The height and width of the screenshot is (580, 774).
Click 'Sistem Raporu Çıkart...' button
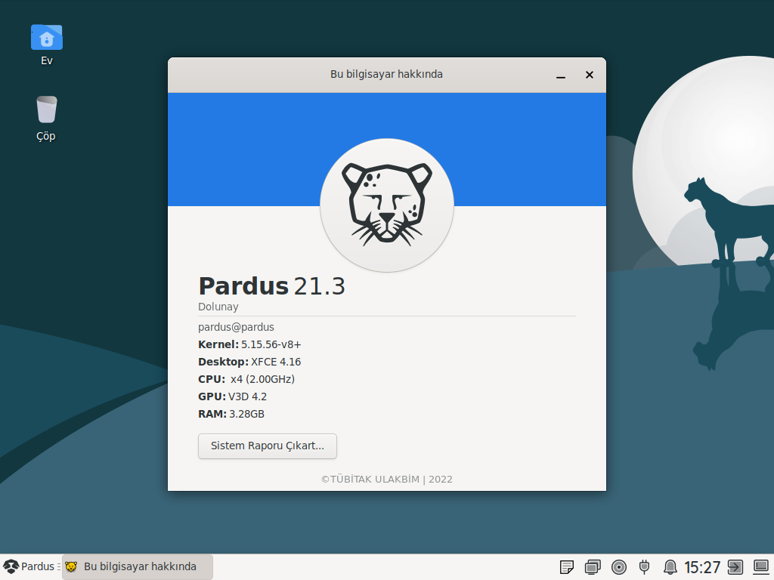tap(267, 446)
